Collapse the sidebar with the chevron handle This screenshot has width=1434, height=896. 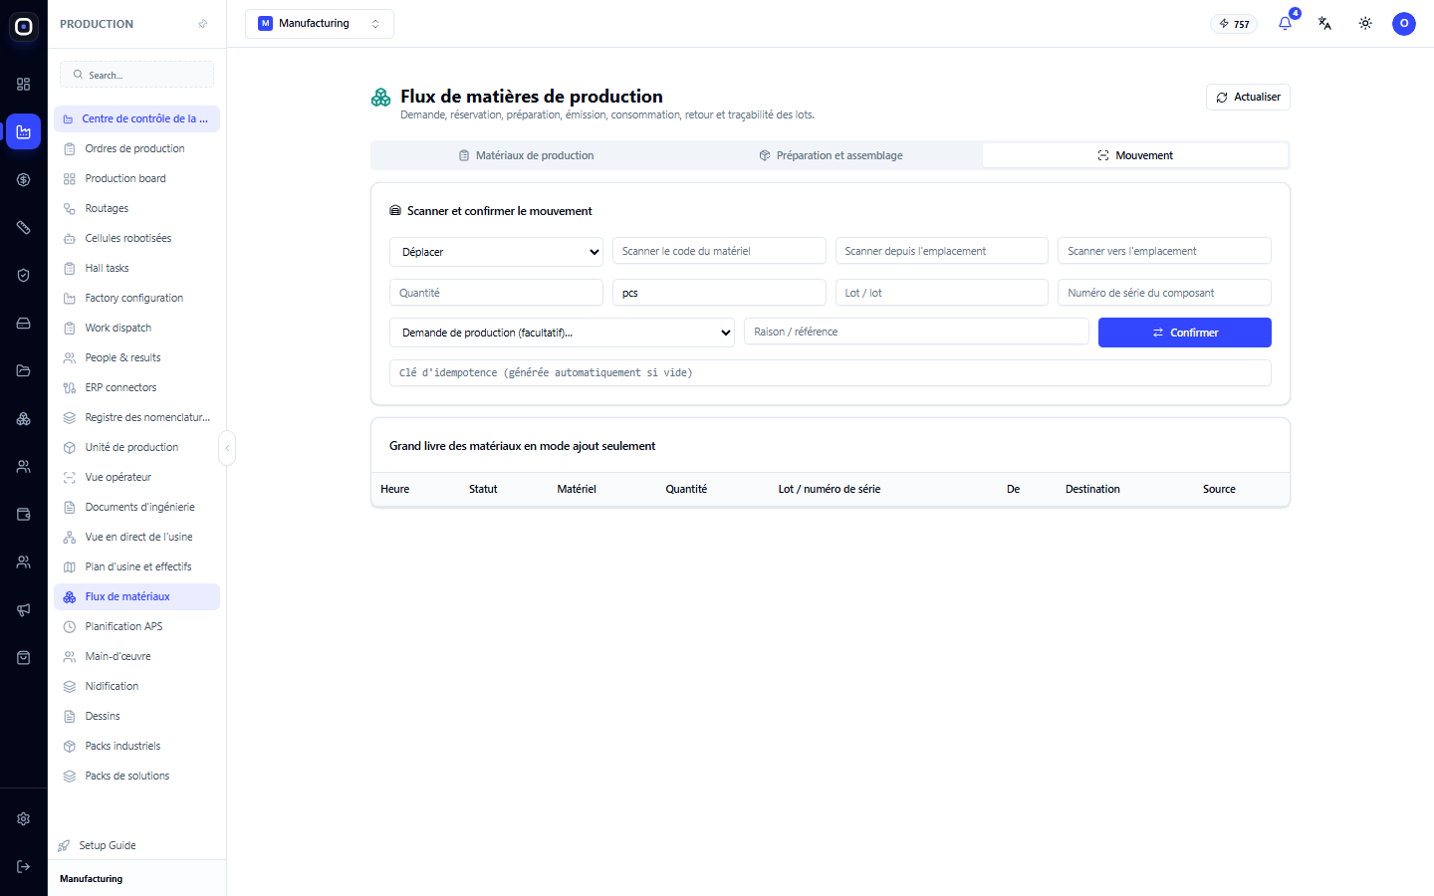click(227, 448)
